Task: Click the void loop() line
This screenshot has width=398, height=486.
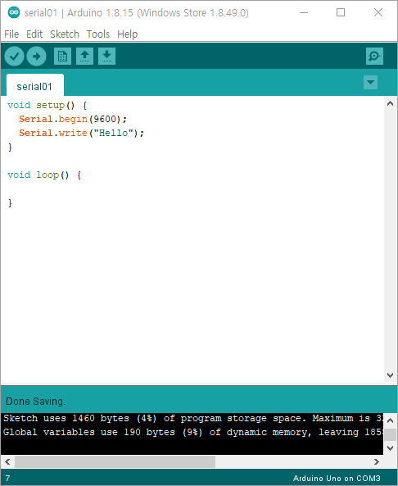Action: point(44,175)
